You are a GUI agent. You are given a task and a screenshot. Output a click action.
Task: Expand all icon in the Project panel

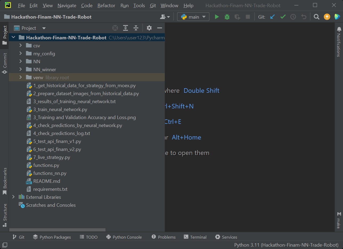point(126,28)
